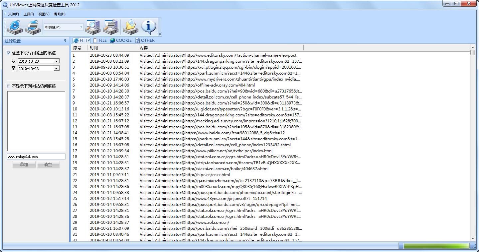Click the open folder on drive icon
Viewport: 479px width, 252px height.
[131, 27]
